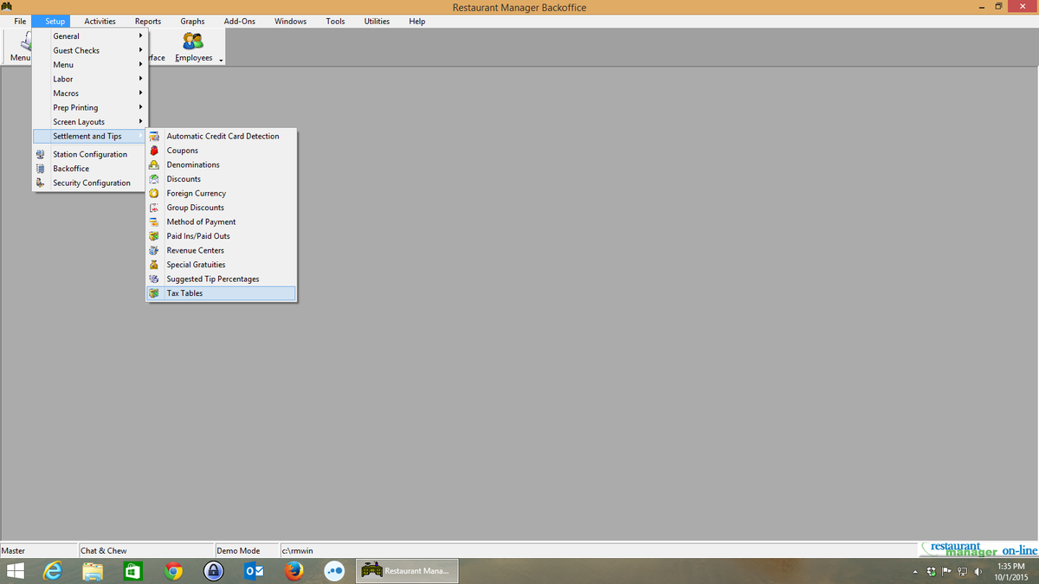Open the Windows Store taskbar icon
The width and height of the screenshot is (1039, 584).
[133, 571]
